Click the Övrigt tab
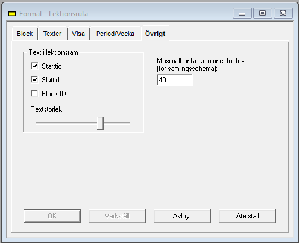The width and height of the screenshot is (299, 243). pyautogui.click(x=156, y=34)
